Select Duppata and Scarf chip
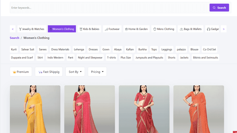Screen dimensions: 237x133 point(22,58)
